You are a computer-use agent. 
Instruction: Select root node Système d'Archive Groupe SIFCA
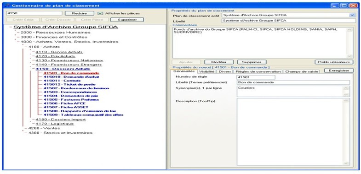pyautogui.click(x=66, y=27)
